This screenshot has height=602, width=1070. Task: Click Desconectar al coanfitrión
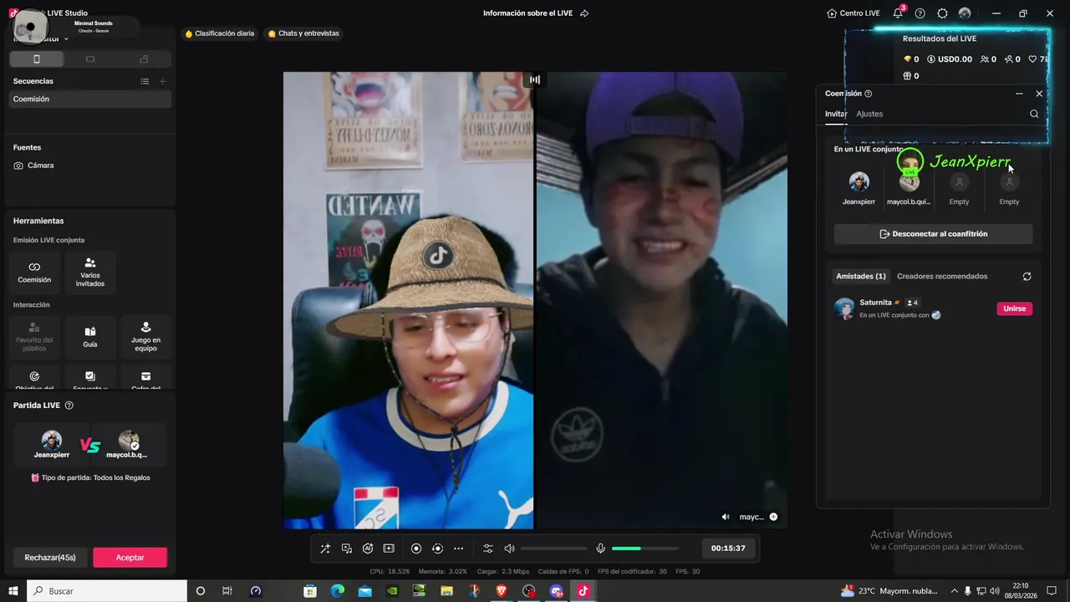[x=934, y=234]
